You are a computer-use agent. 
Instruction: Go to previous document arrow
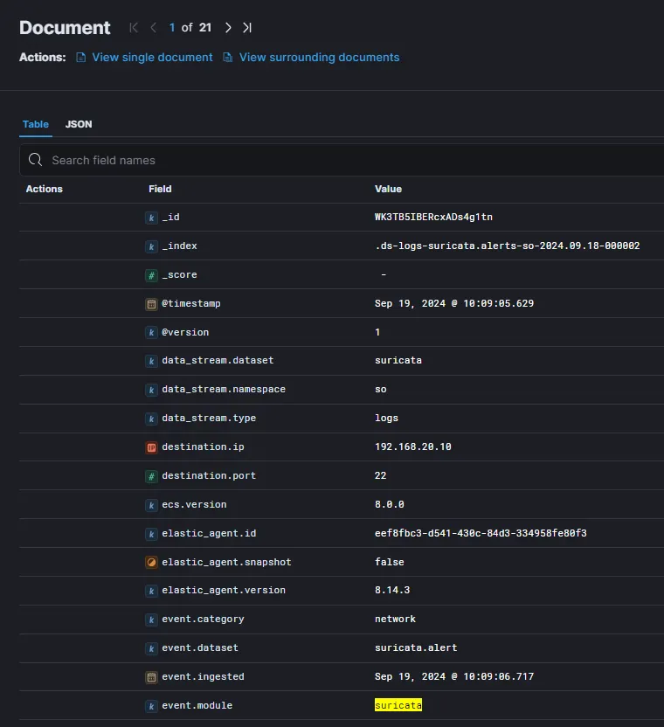click(154, 28)
